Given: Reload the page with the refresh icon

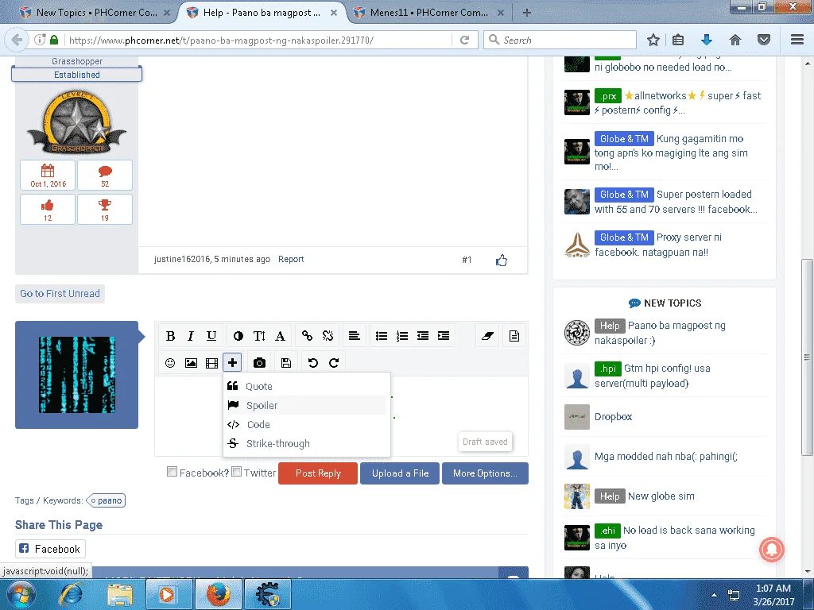Looking at the screenshot, I should coord(464,40).
